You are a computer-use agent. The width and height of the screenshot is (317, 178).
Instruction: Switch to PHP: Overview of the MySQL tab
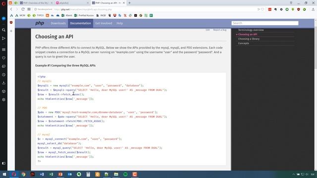tap(36, 3)
